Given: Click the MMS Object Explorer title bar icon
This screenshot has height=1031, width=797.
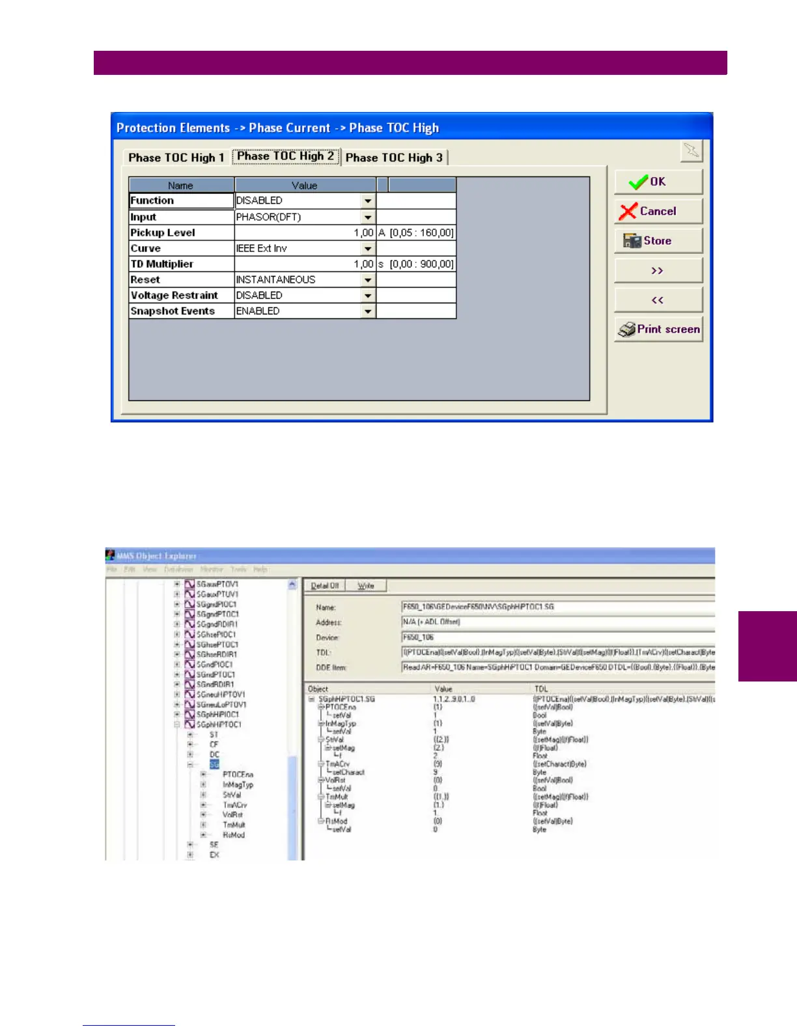Looking at the screenshot, I should click(110, 555).
